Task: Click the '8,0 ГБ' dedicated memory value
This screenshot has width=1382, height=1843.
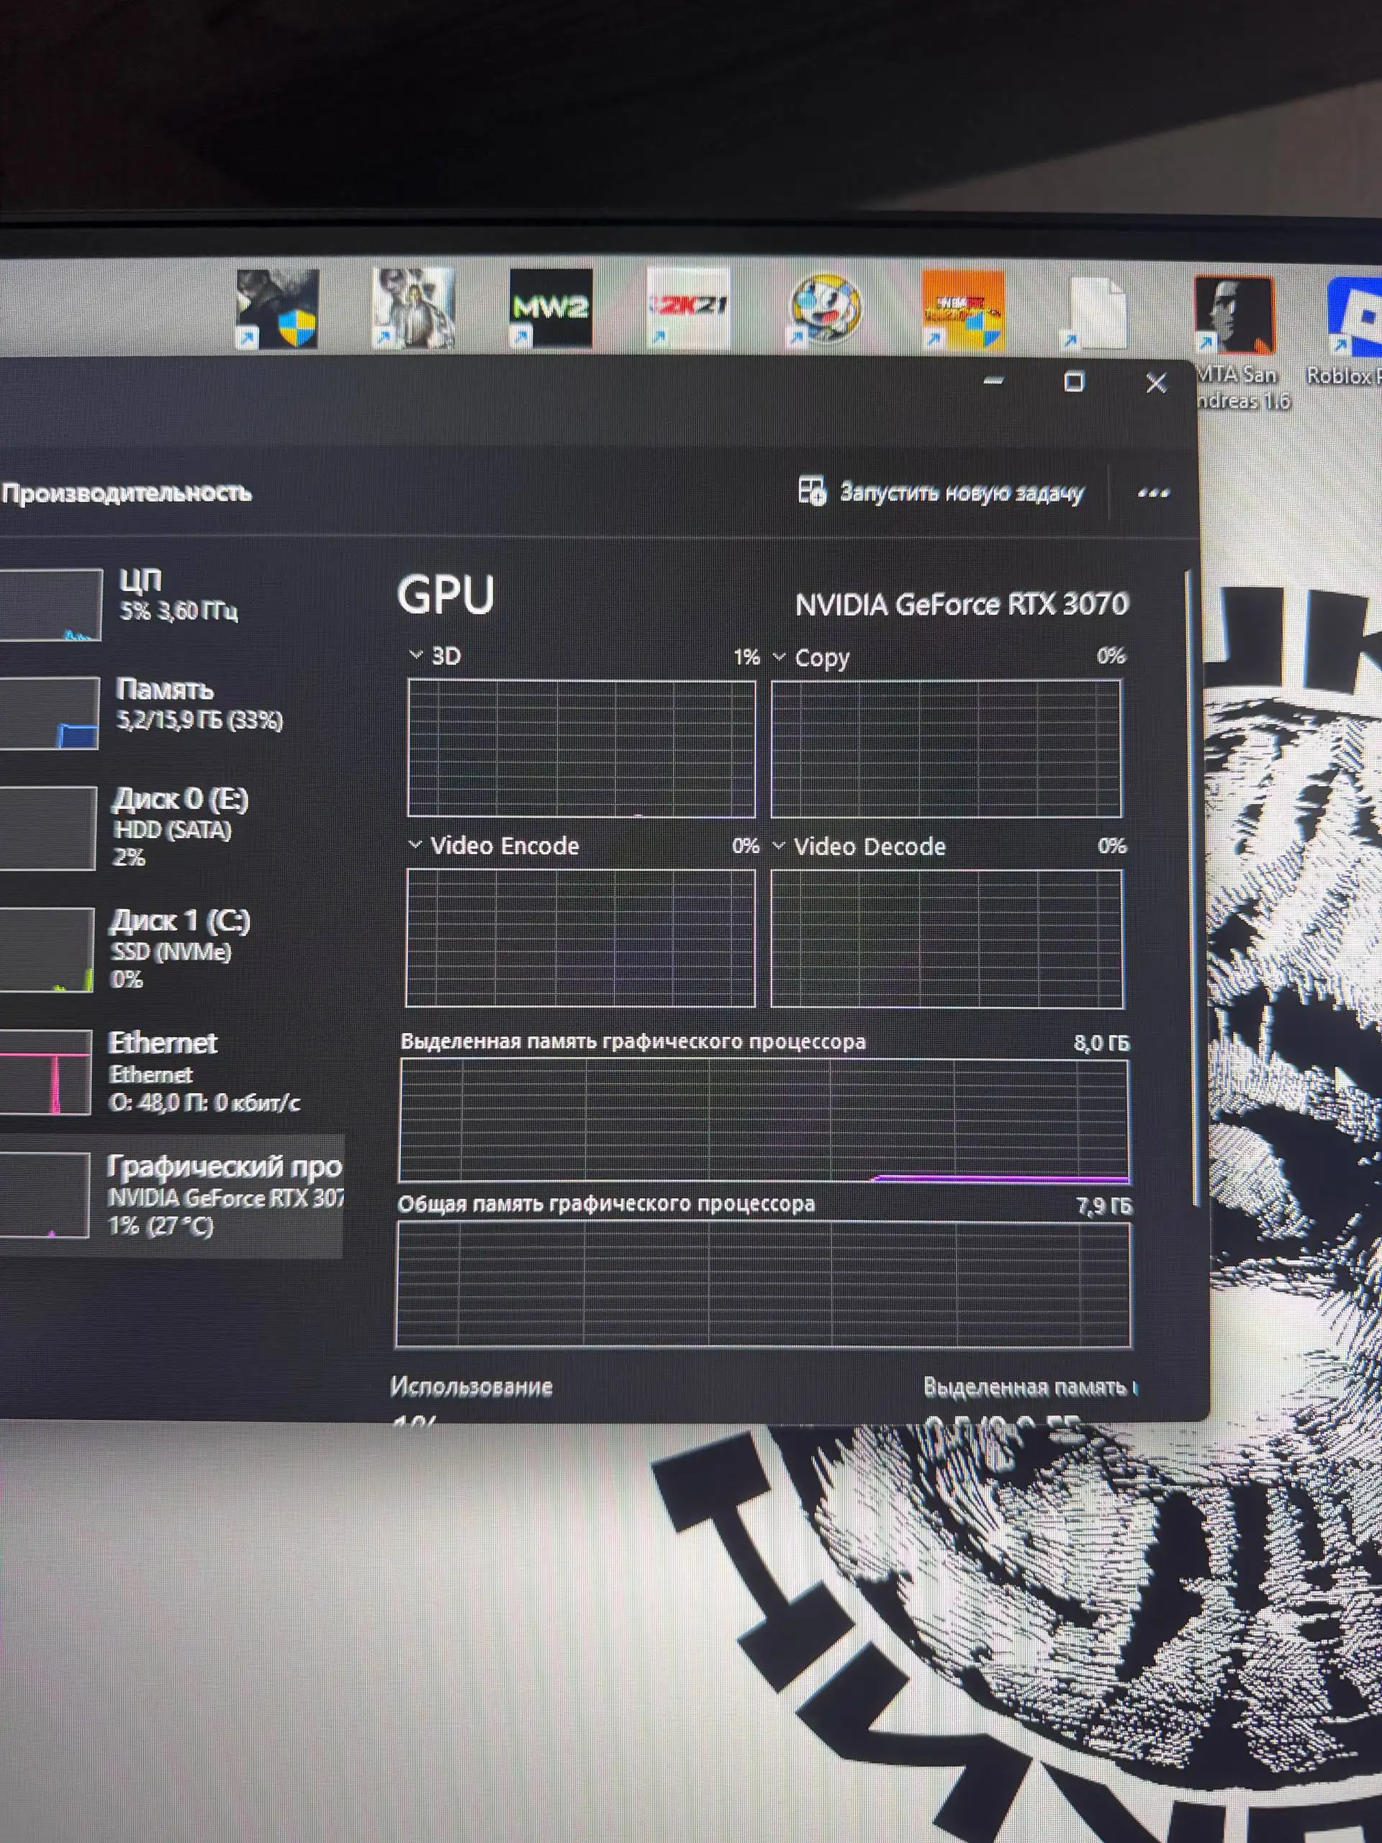Action: tap(1101, 1043)
